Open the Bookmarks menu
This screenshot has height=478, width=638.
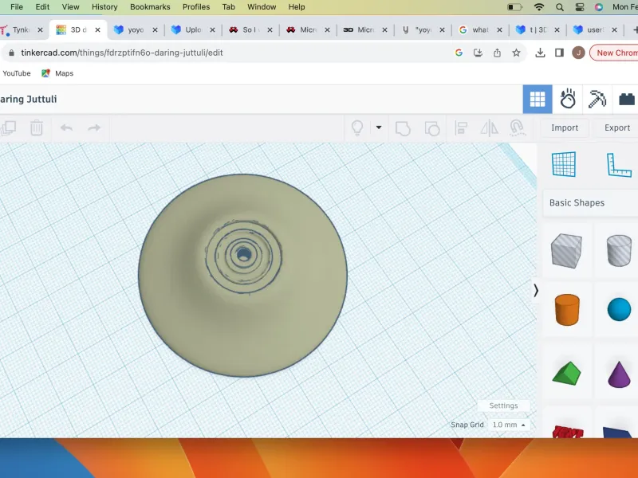point(150,7)
